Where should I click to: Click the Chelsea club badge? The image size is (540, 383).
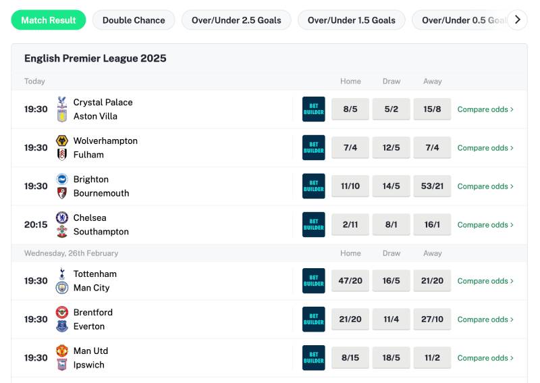(x=62, y=218)
